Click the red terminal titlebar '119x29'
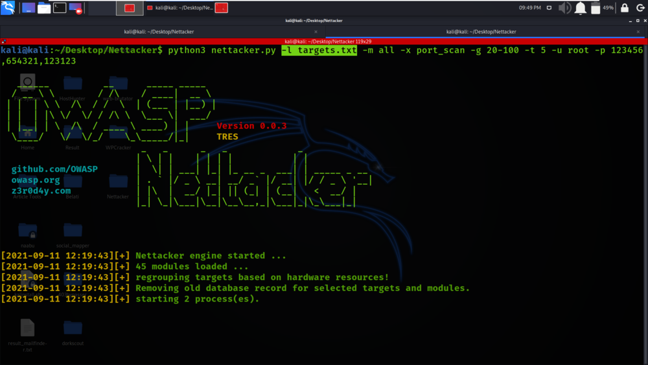The width and height of the screenshot is (648, 365). click(328, 41)
